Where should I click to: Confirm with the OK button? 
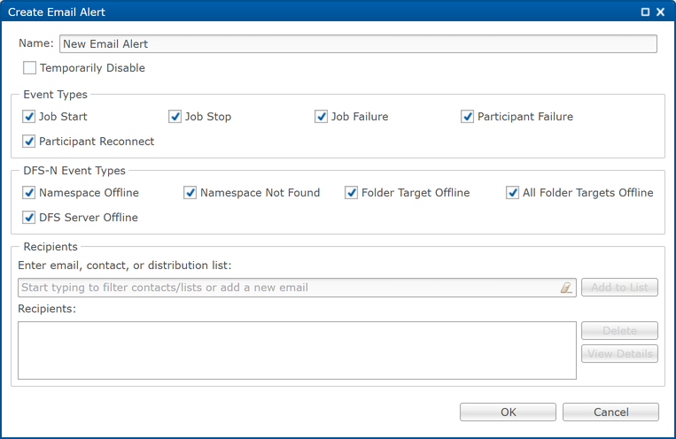(x=508, y=412)
